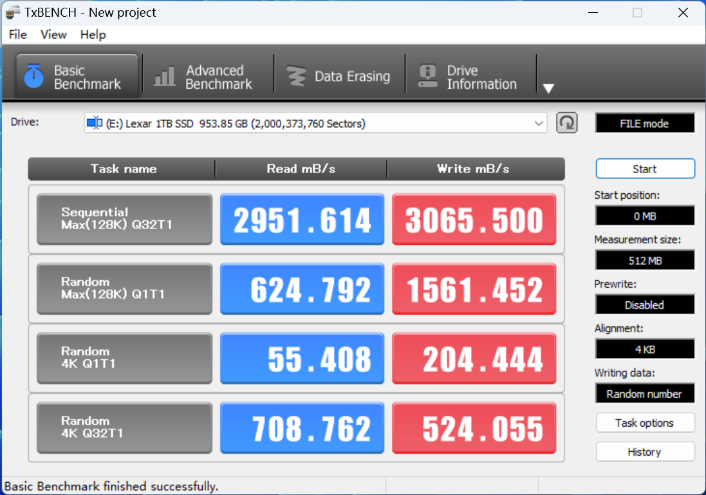Switch to the Data Erasing tab
Image resolution: width=706 pixels, height=495 pixels.
coord(339,76)
